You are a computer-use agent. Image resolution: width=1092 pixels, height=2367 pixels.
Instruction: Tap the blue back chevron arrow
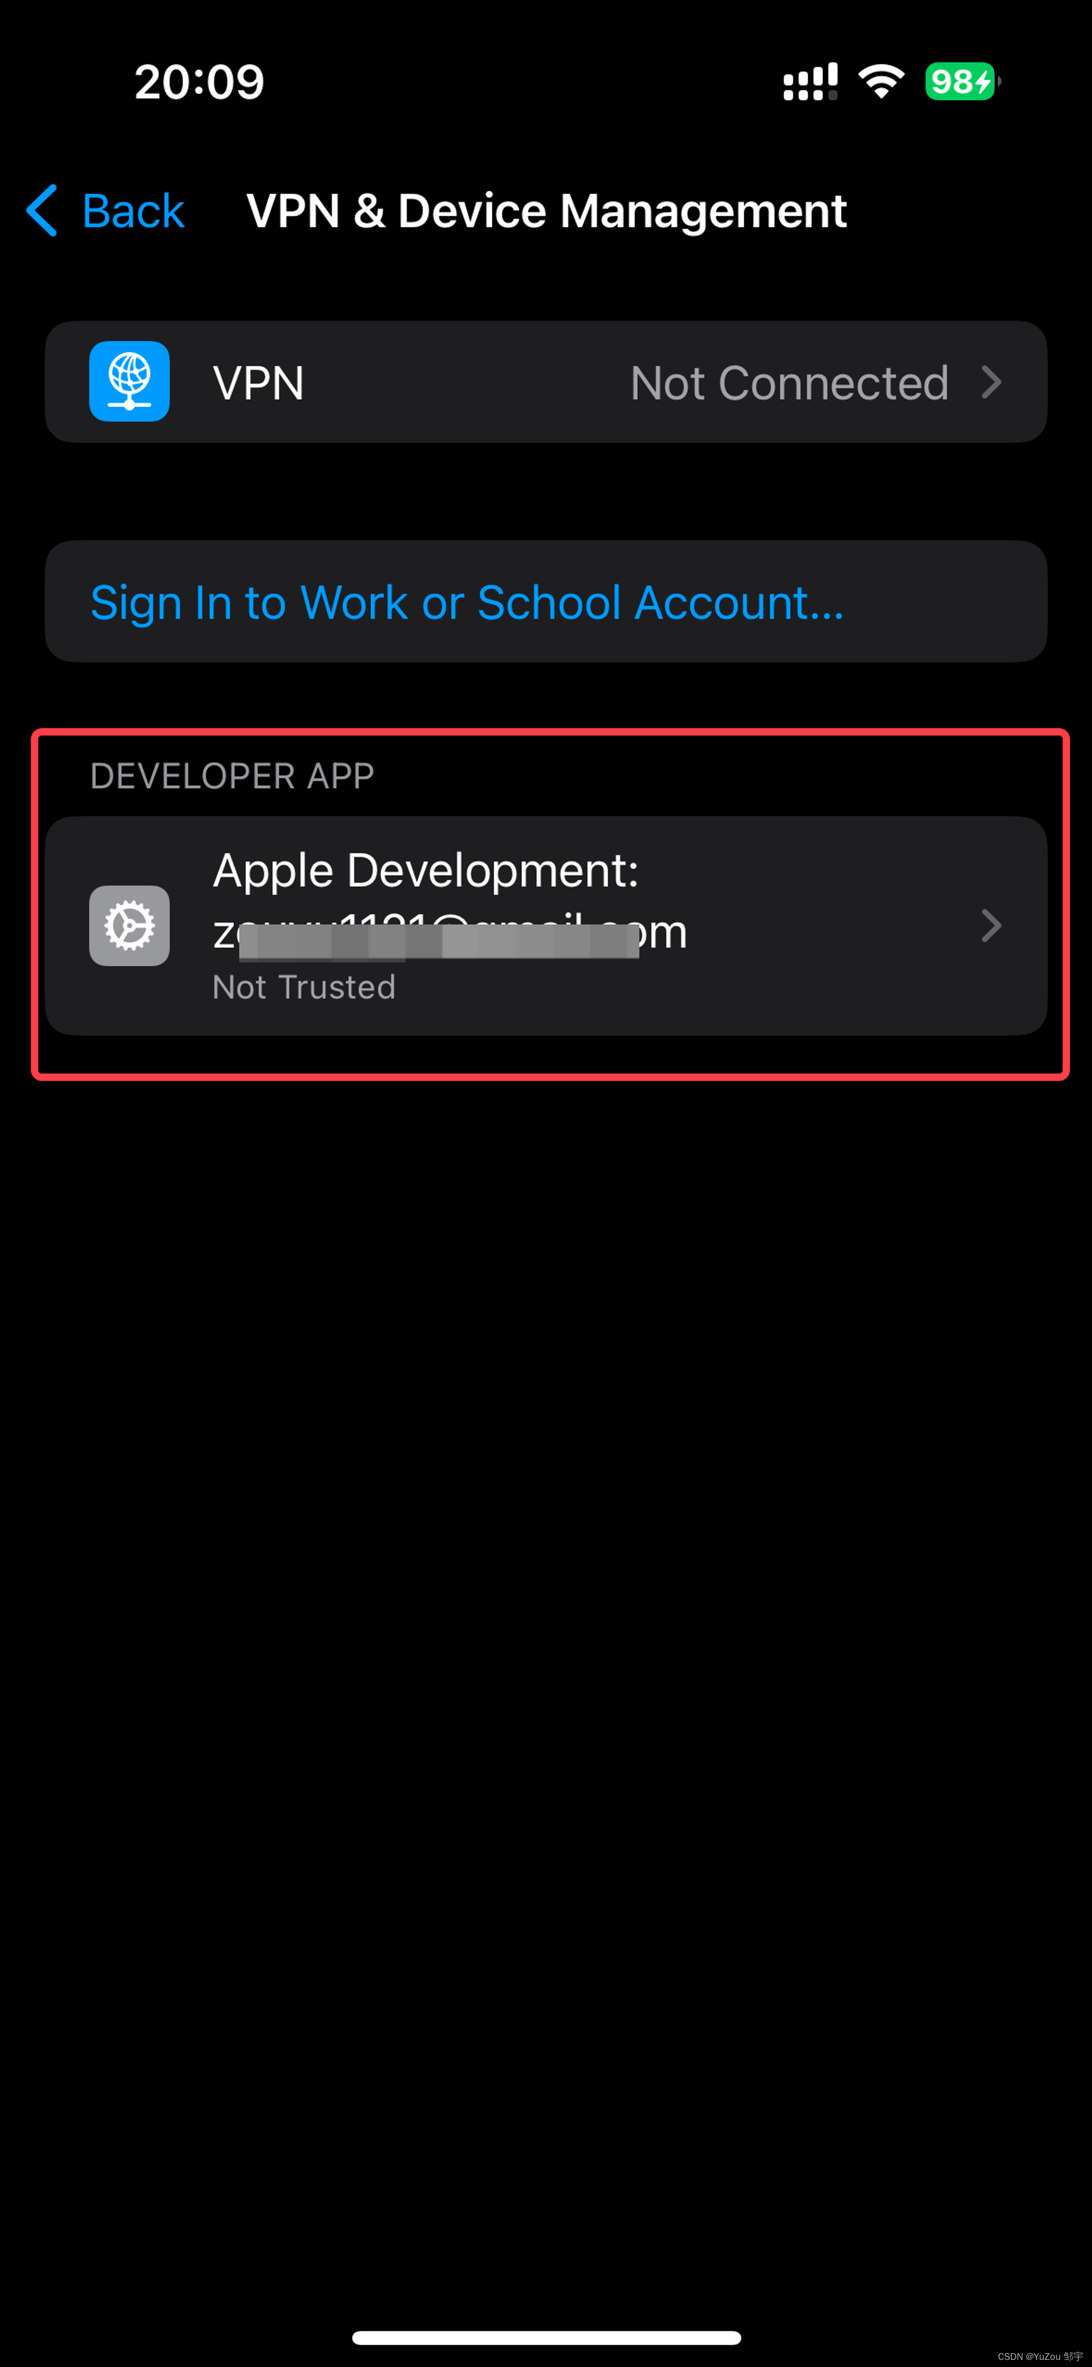coord(42,210)
